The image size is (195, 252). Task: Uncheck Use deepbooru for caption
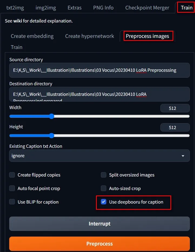pos(104,202)
